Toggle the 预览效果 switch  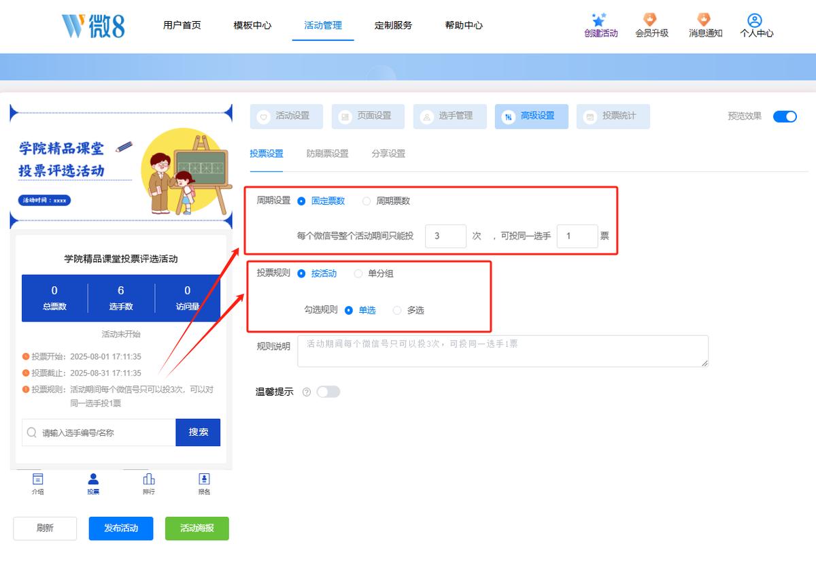coord(785,116)
